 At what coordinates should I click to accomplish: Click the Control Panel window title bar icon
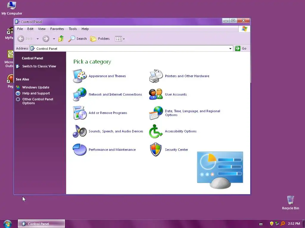tap(17, 22)
